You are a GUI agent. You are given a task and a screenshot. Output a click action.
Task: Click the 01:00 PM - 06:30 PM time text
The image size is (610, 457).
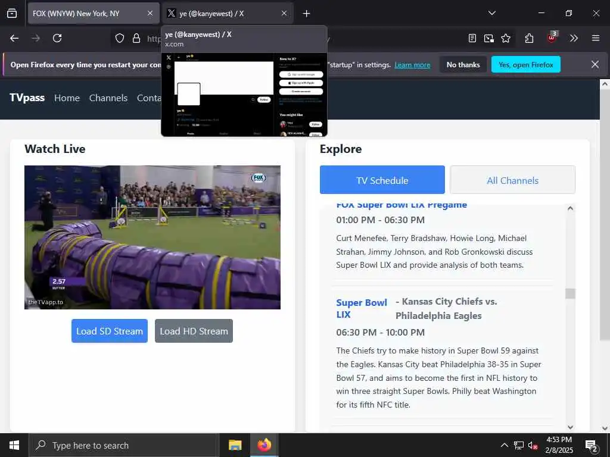[381, 220]
